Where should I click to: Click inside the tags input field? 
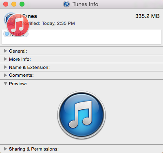81,37
